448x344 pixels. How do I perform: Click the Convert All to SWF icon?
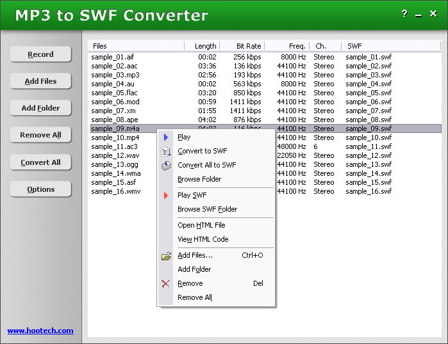[166, 166]
